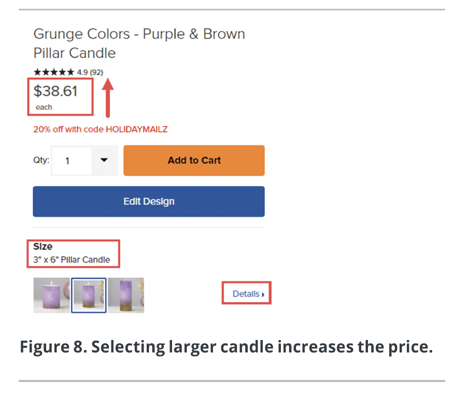Screen dimensions: 454x396
Task: Click the Edit Design button
Action: coord(149,202)
